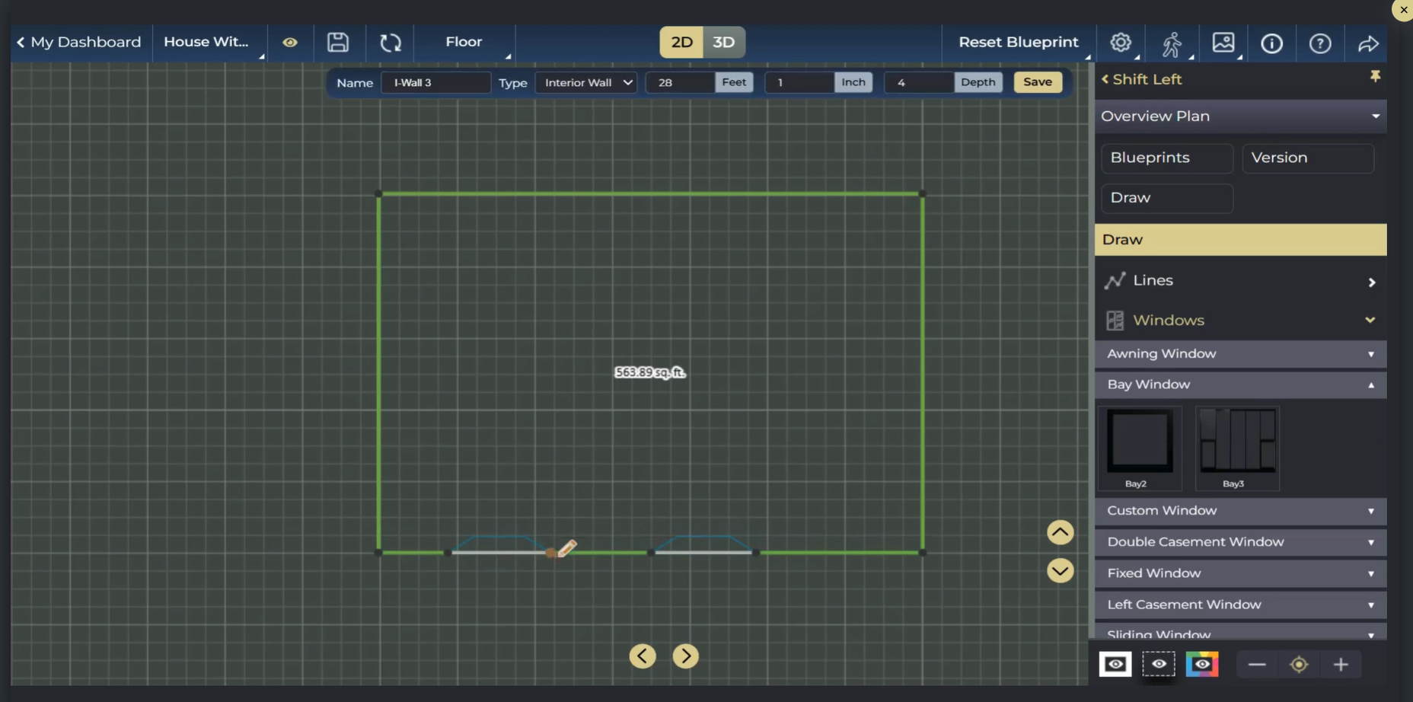Save the blueprint with floppy disk icon
The width and height of the screenshot is (1413, 702).
[338, 43]
